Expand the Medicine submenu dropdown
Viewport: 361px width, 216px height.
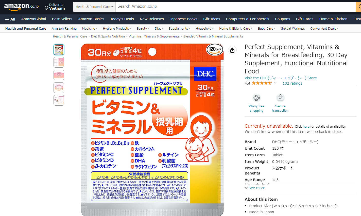pos(90,29)
